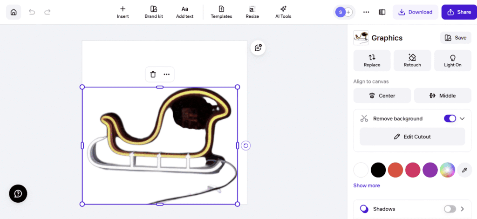Toggle the Remove background switch
This screenshot has height=219, width=477.
pyautogui.click(x=450, y=119)
